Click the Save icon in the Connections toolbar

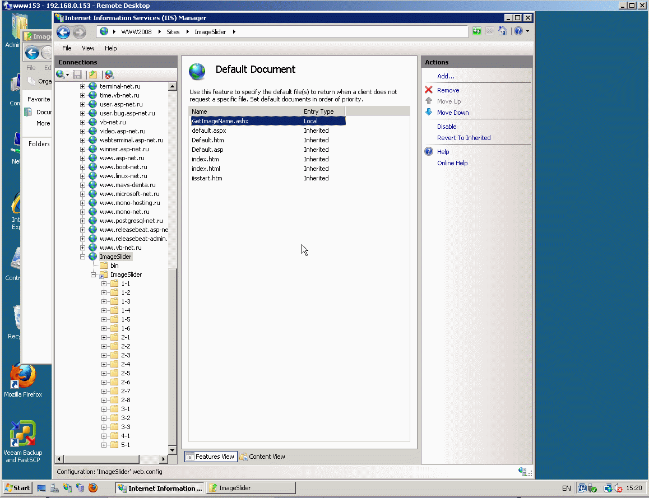pyautogui.click(x=77, y=75)
